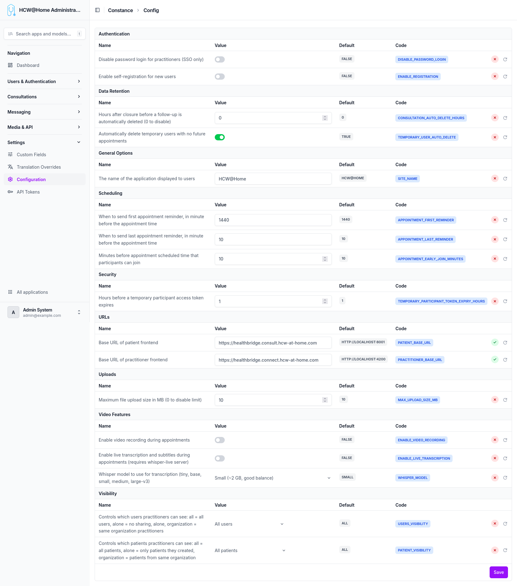Reset the PRACTITIONER_BASE_URL value
The height and width of the screenshot is (586, 517).
point(505,360)
